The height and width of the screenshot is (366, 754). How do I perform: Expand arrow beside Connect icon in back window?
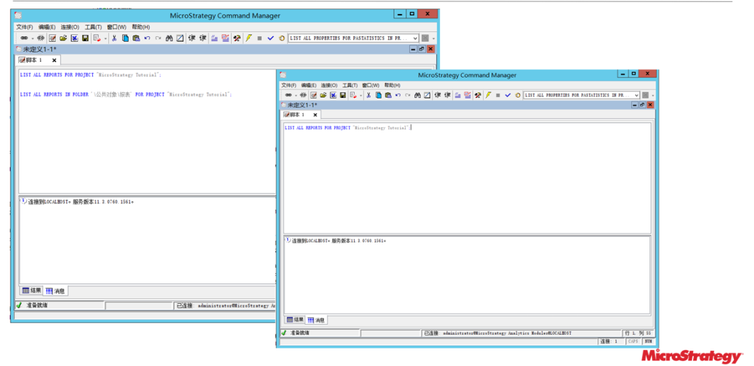tap(33, 38)
